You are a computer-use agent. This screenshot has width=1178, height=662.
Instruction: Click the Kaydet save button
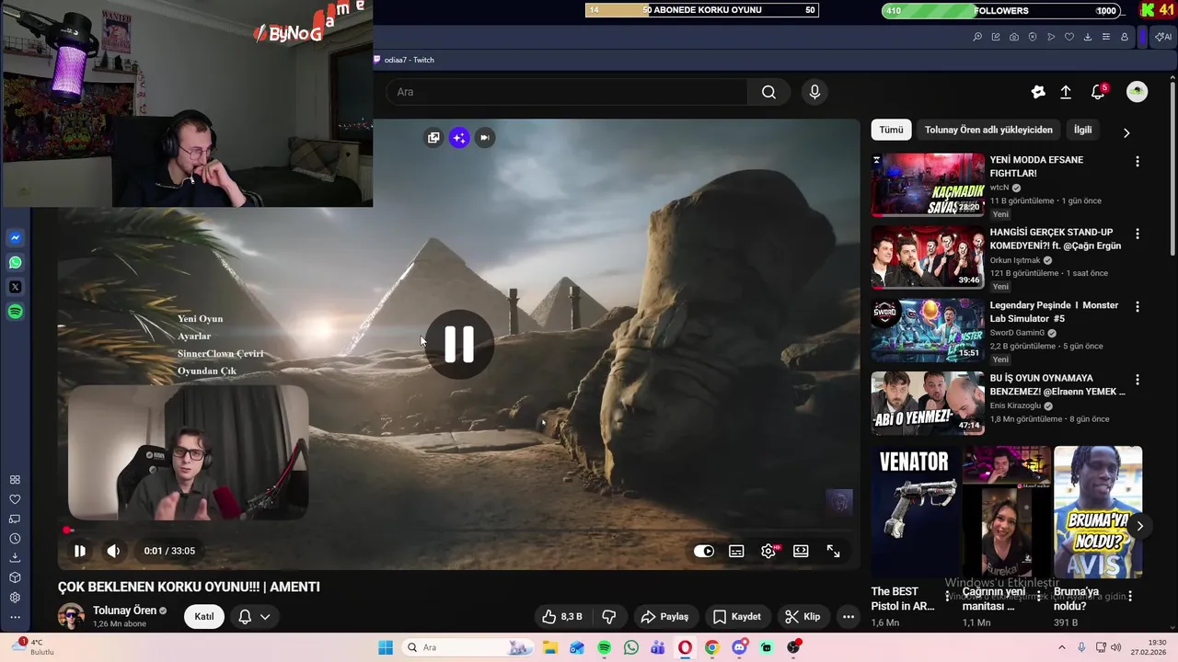click(737, 617)
